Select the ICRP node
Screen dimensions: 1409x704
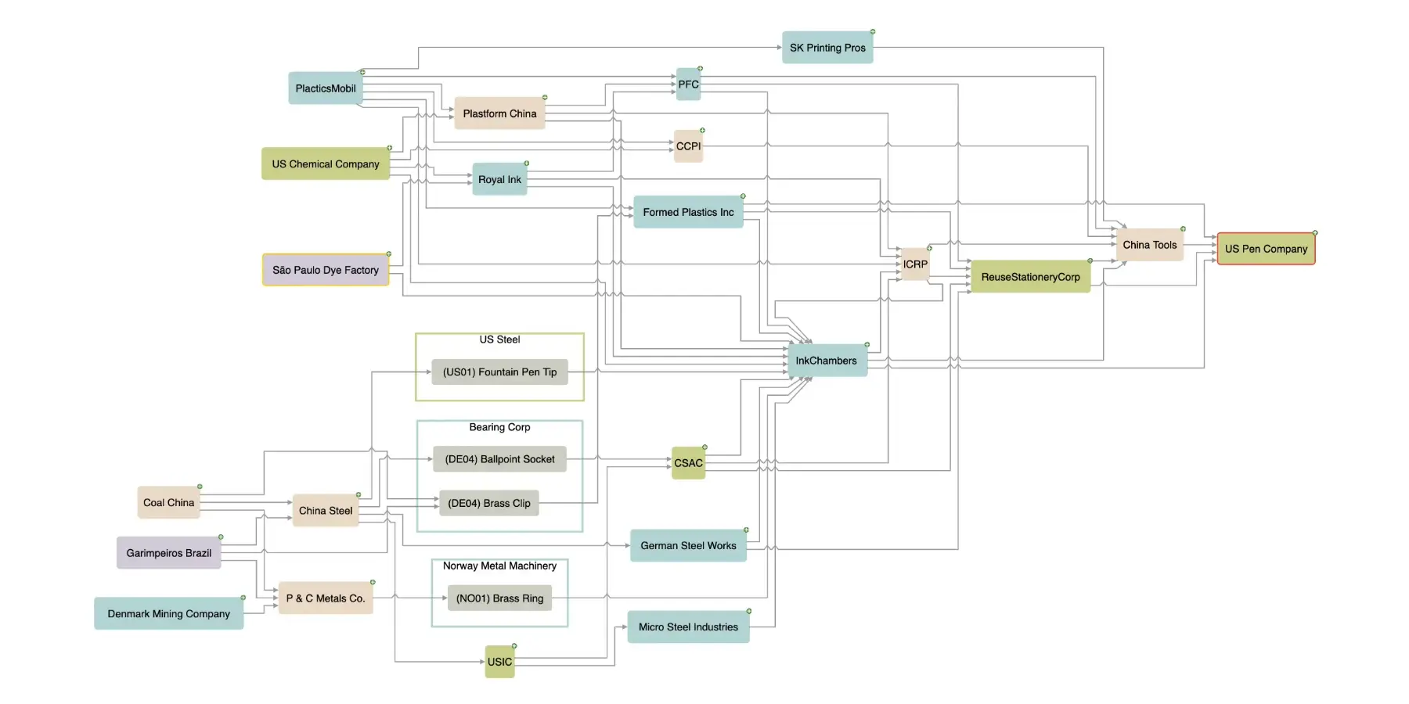tap(915, 264)
